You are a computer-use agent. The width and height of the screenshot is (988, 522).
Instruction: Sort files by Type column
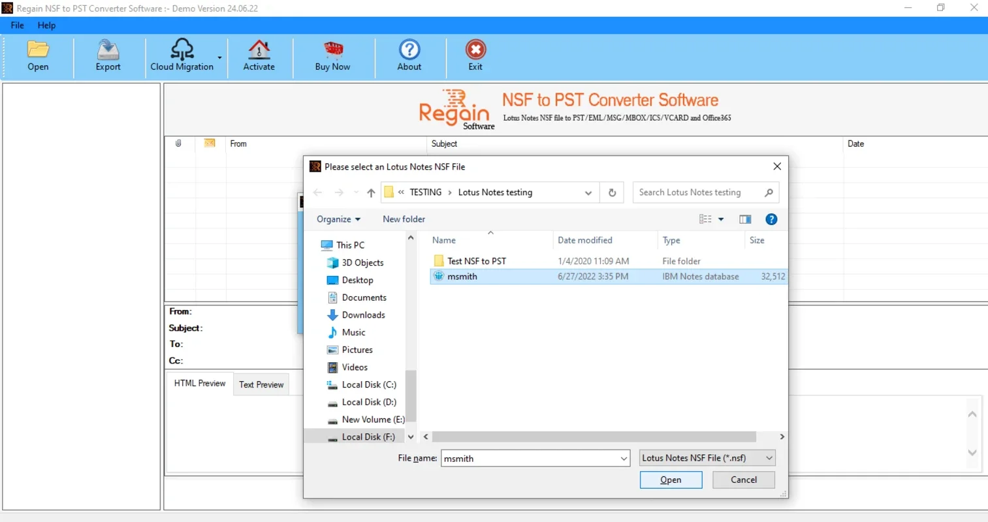click(x=671, y=240)
